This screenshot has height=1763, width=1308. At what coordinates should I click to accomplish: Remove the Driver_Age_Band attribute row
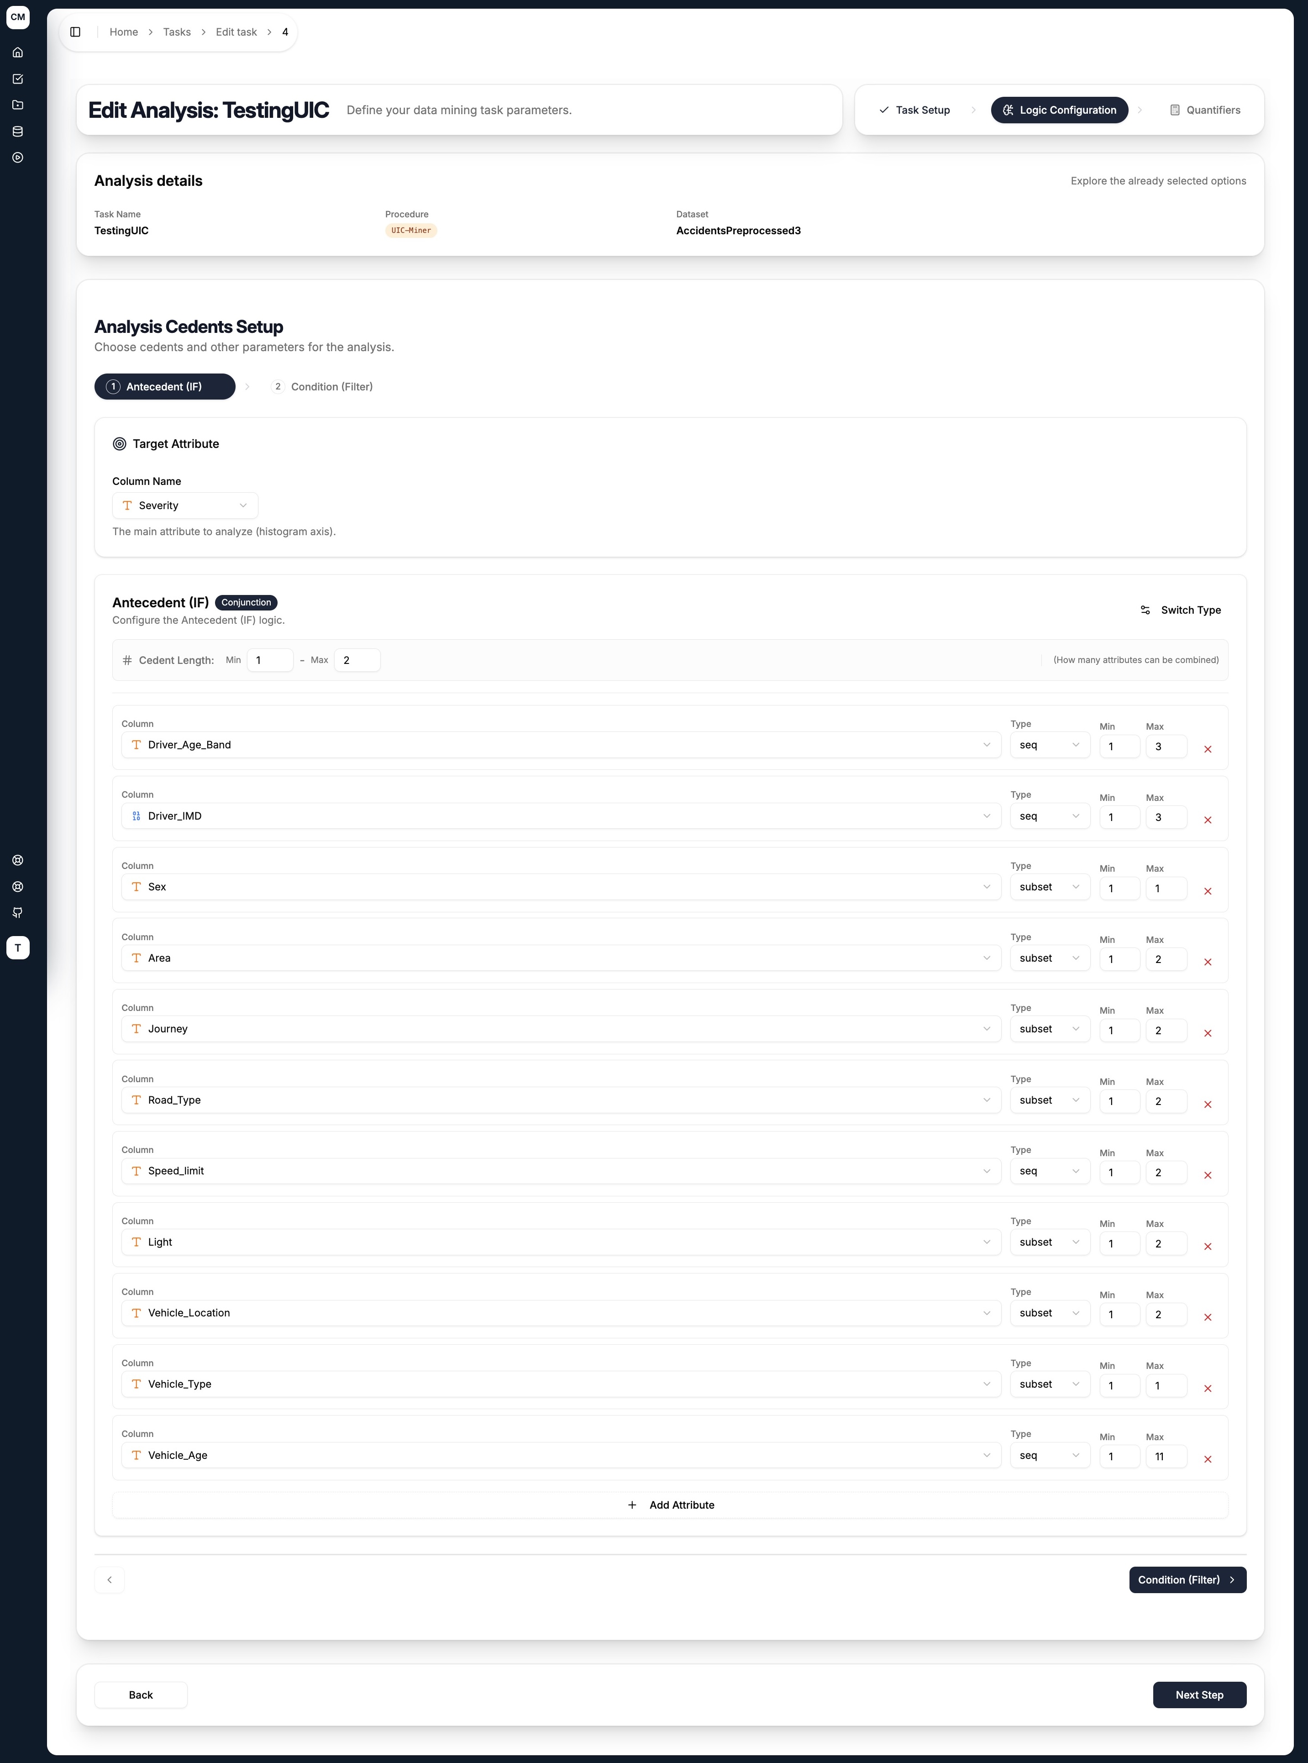click(1208, 749)
